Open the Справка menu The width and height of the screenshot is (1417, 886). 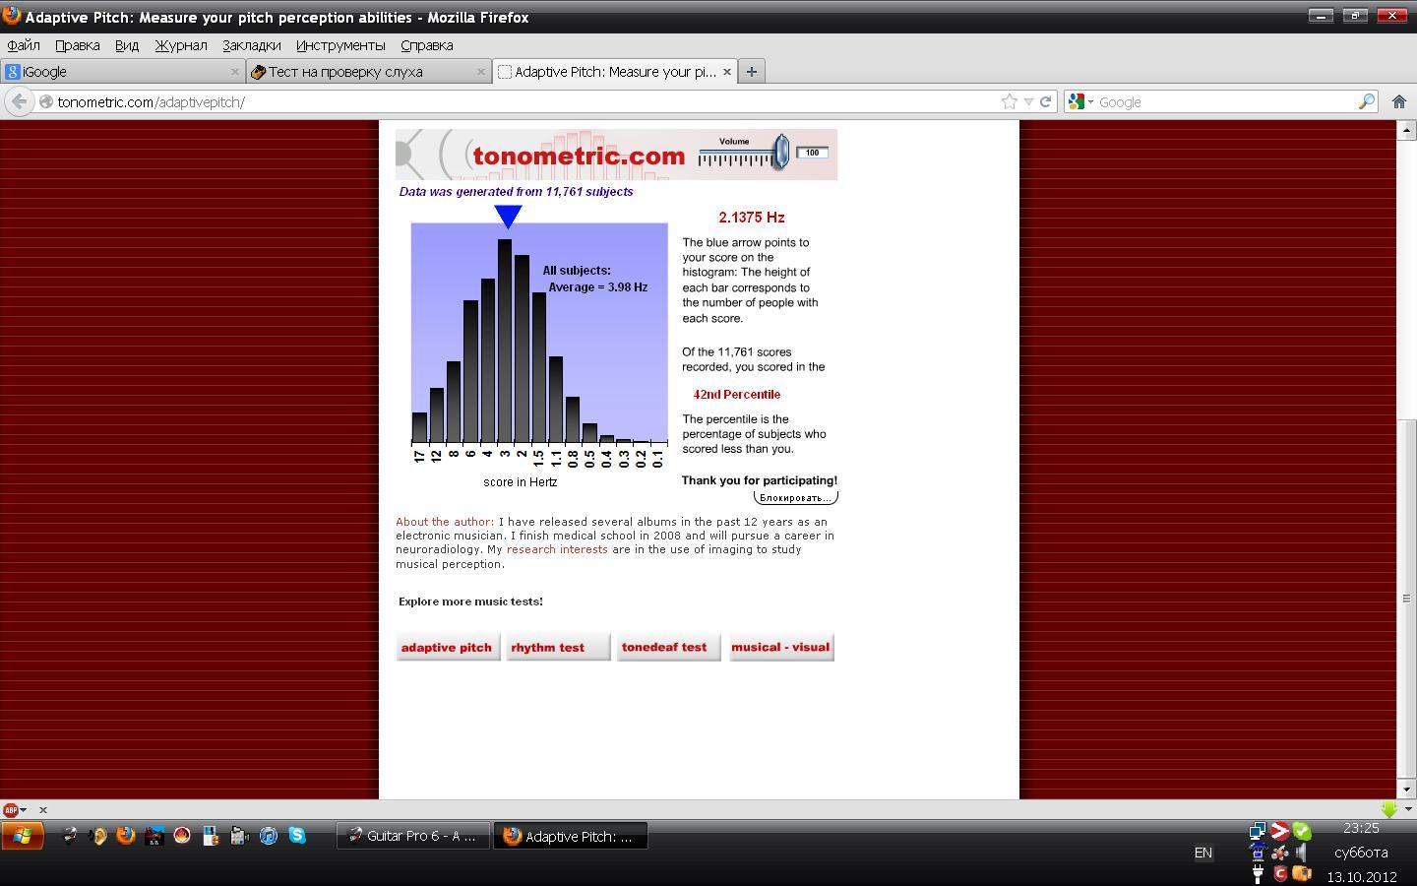pyautogui.click(x=427, y=45)
